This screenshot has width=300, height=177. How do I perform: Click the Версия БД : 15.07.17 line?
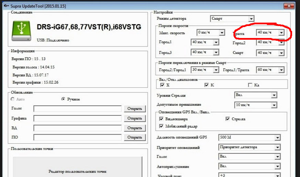pyautogui.click(x=31, y=75)
